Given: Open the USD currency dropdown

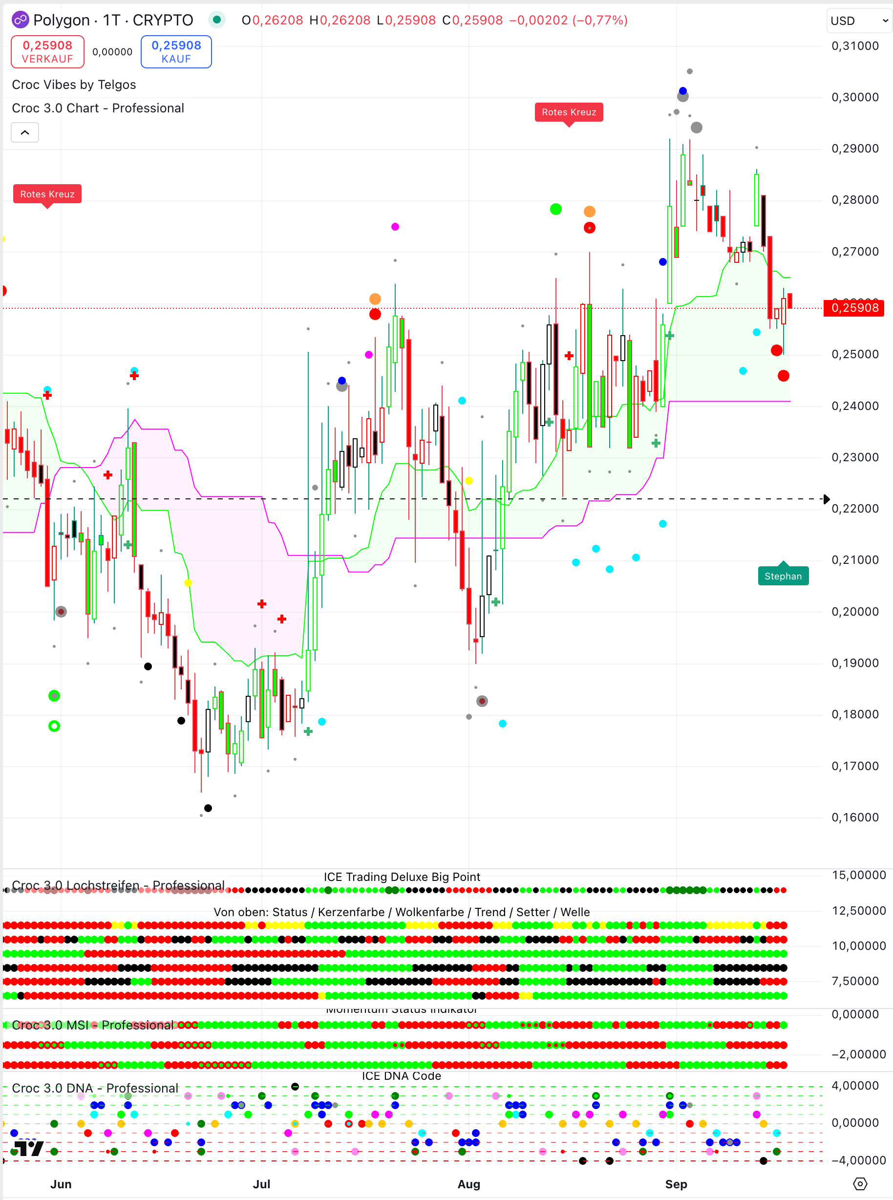Looking at the screenshot, I should coord(858,21).
